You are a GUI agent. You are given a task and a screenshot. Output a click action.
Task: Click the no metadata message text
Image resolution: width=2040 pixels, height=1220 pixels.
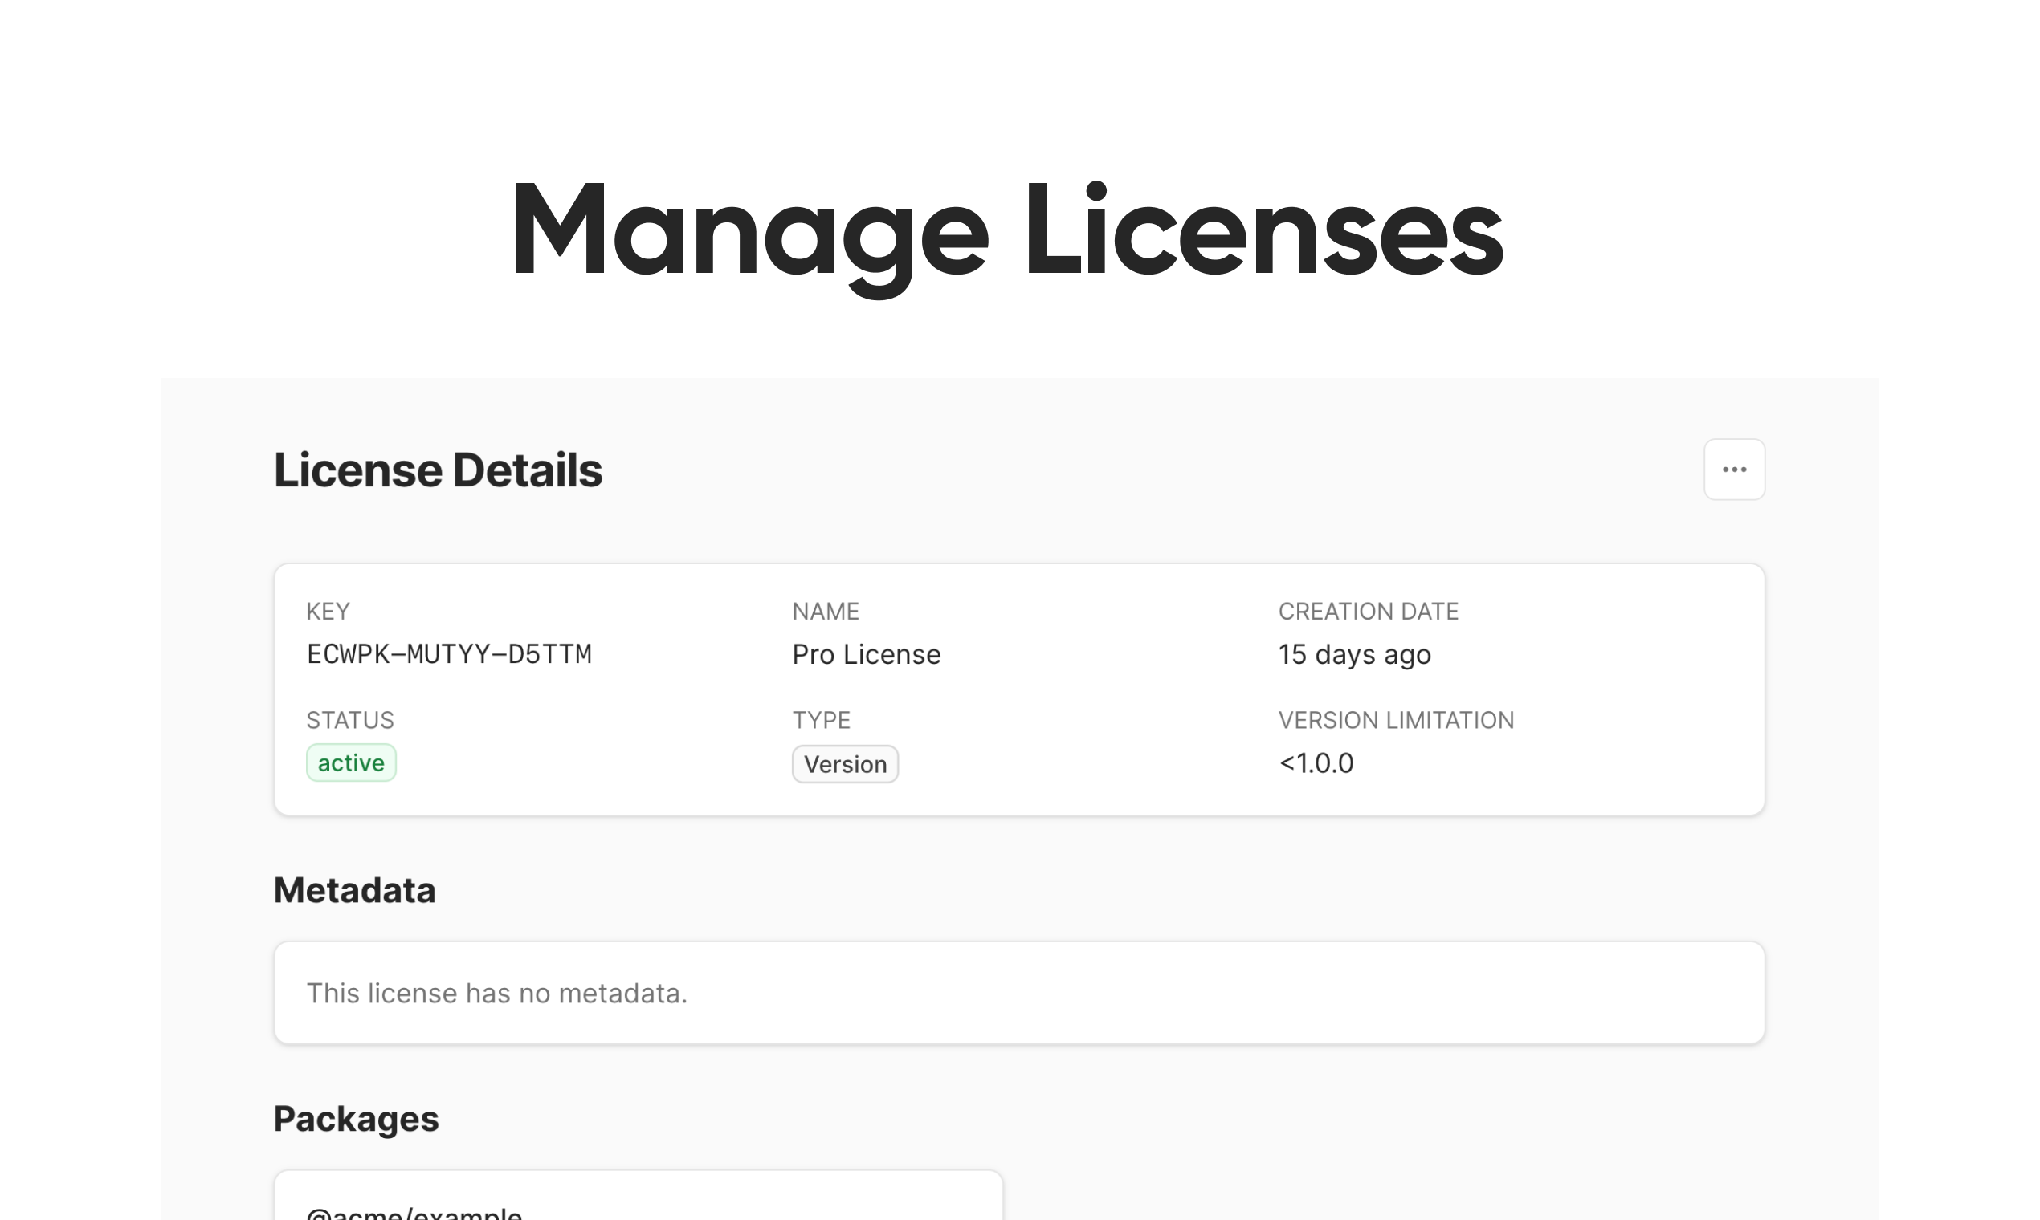click(x=497, y=993)
